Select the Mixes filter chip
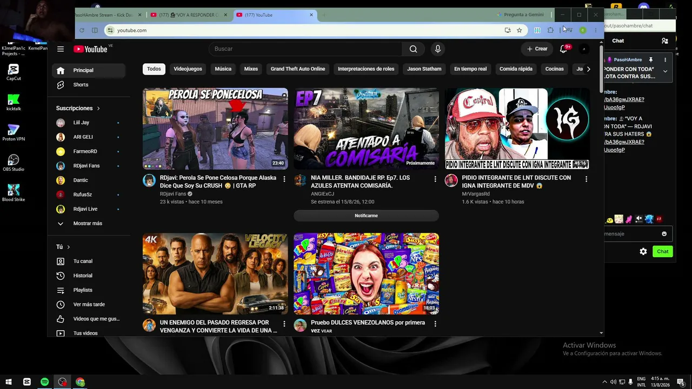Image resolution: width=692 pixels, height=389 pixels. (x=251, y=69)
